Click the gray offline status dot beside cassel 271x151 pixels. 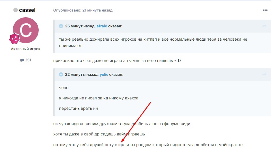[15, 10]
